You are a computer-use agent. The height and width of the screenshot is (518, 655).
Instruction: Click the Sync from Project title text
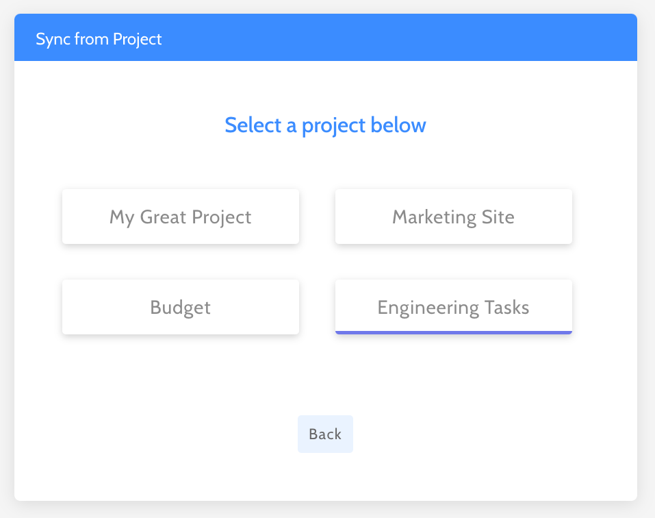click(x=99, y=39)
